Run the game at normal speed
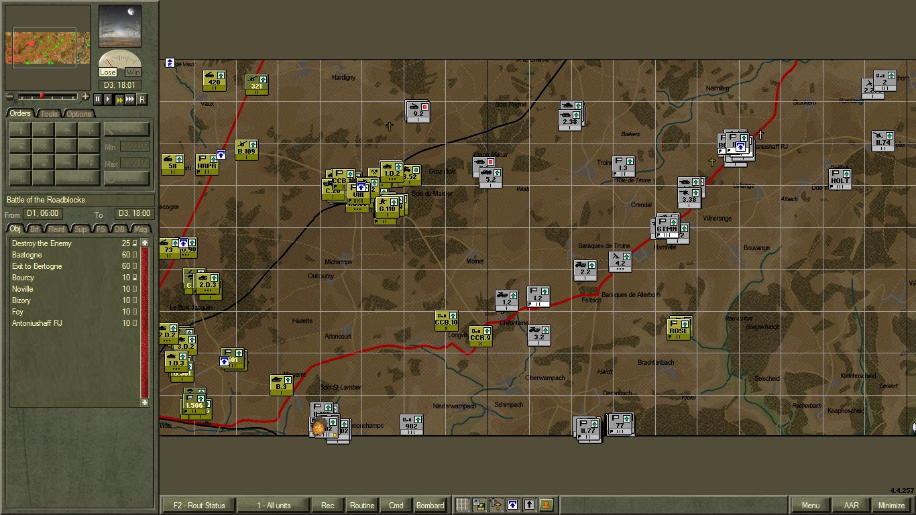 (109, 99)
